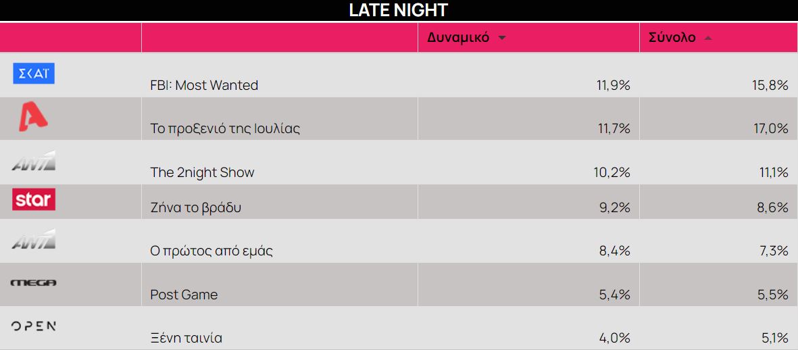798x350 pixels.
Task: Click the Δυναμικό column header label
Action: point(458,38)
